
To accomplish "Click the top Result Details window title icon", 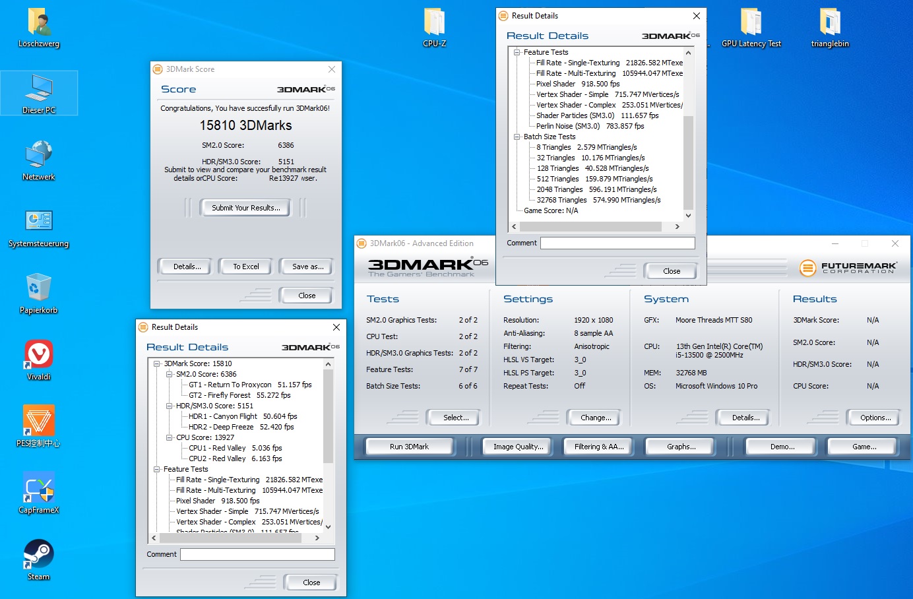I will click(503, 16).
